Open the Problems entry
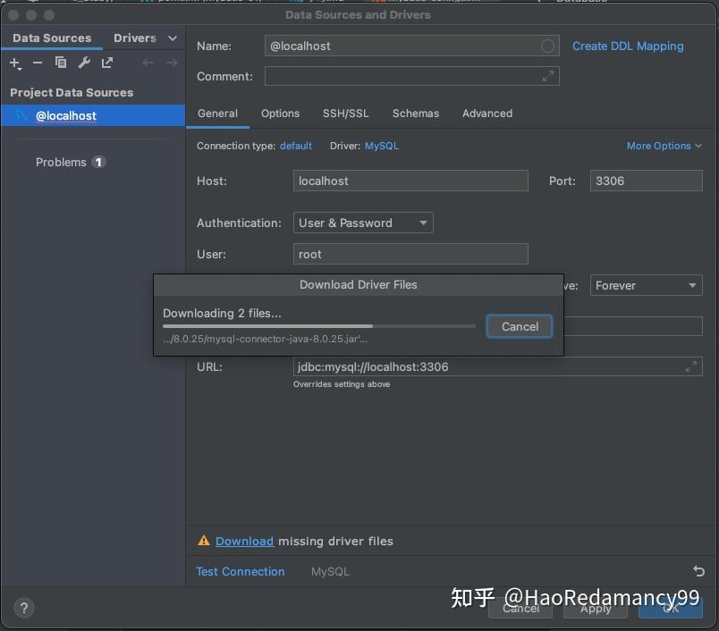This screenshot has width=719, height=631. (x=61, y=162)
